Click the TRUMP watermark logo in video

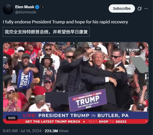pos(133,50)
